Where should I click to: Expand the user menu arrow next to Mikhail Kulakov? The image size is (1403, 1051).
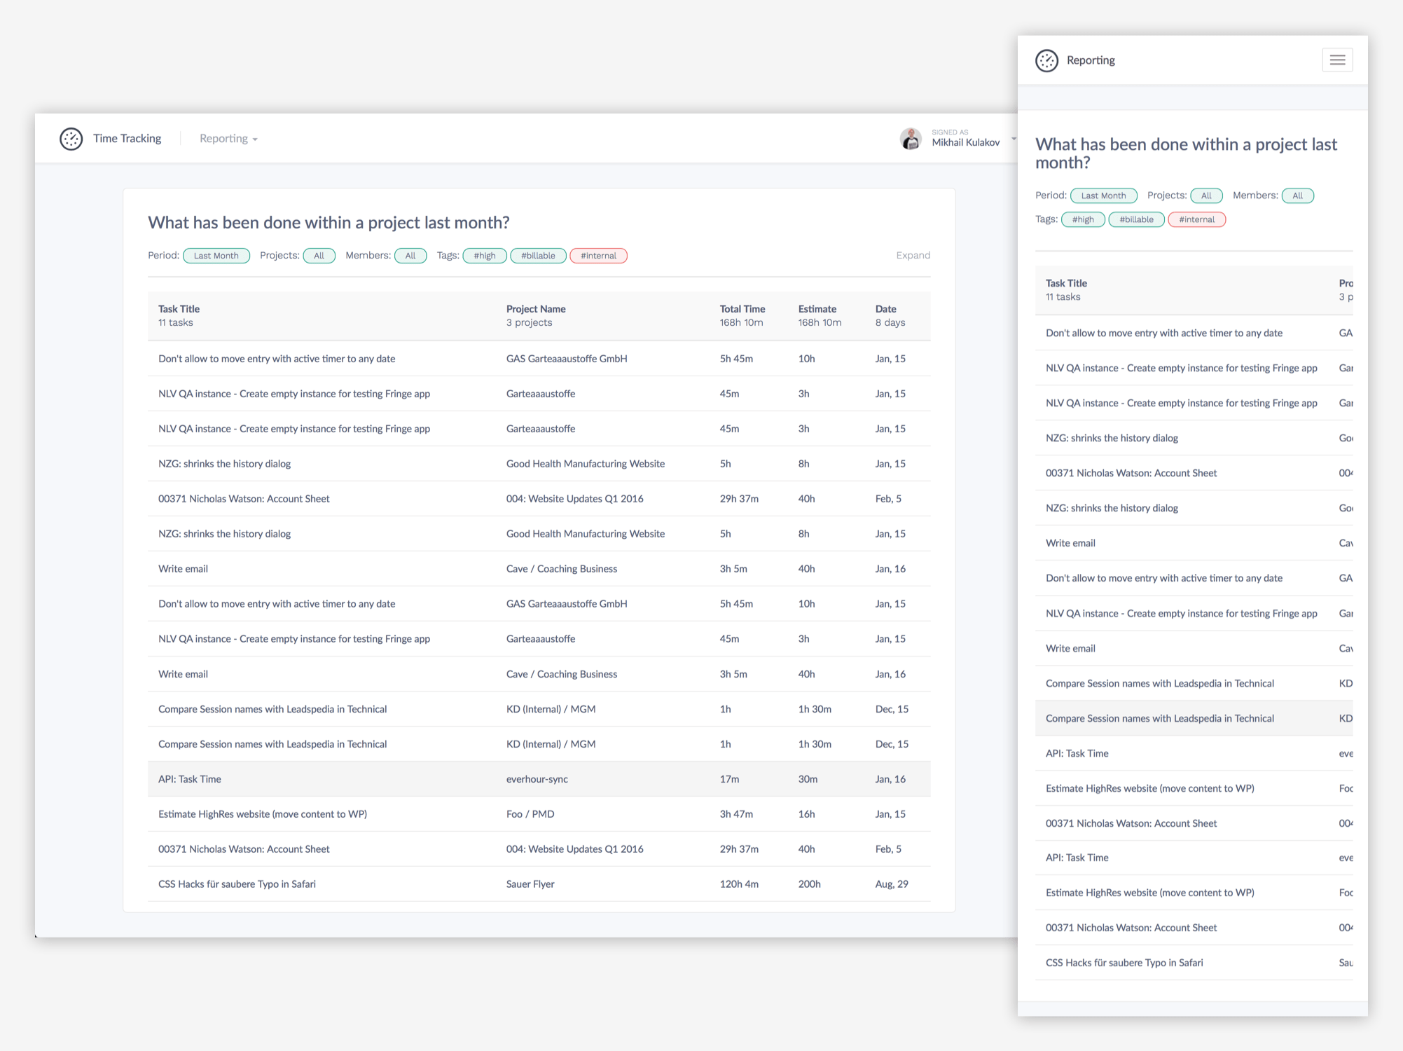pos(1013,139)
